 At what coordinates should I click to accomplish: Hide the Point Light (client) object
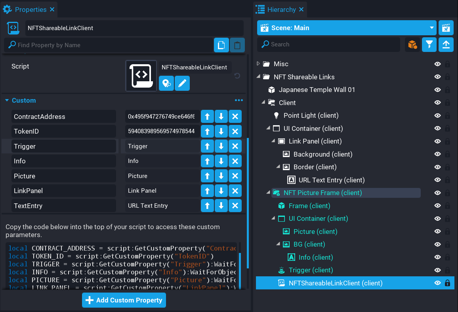[438, 116]
